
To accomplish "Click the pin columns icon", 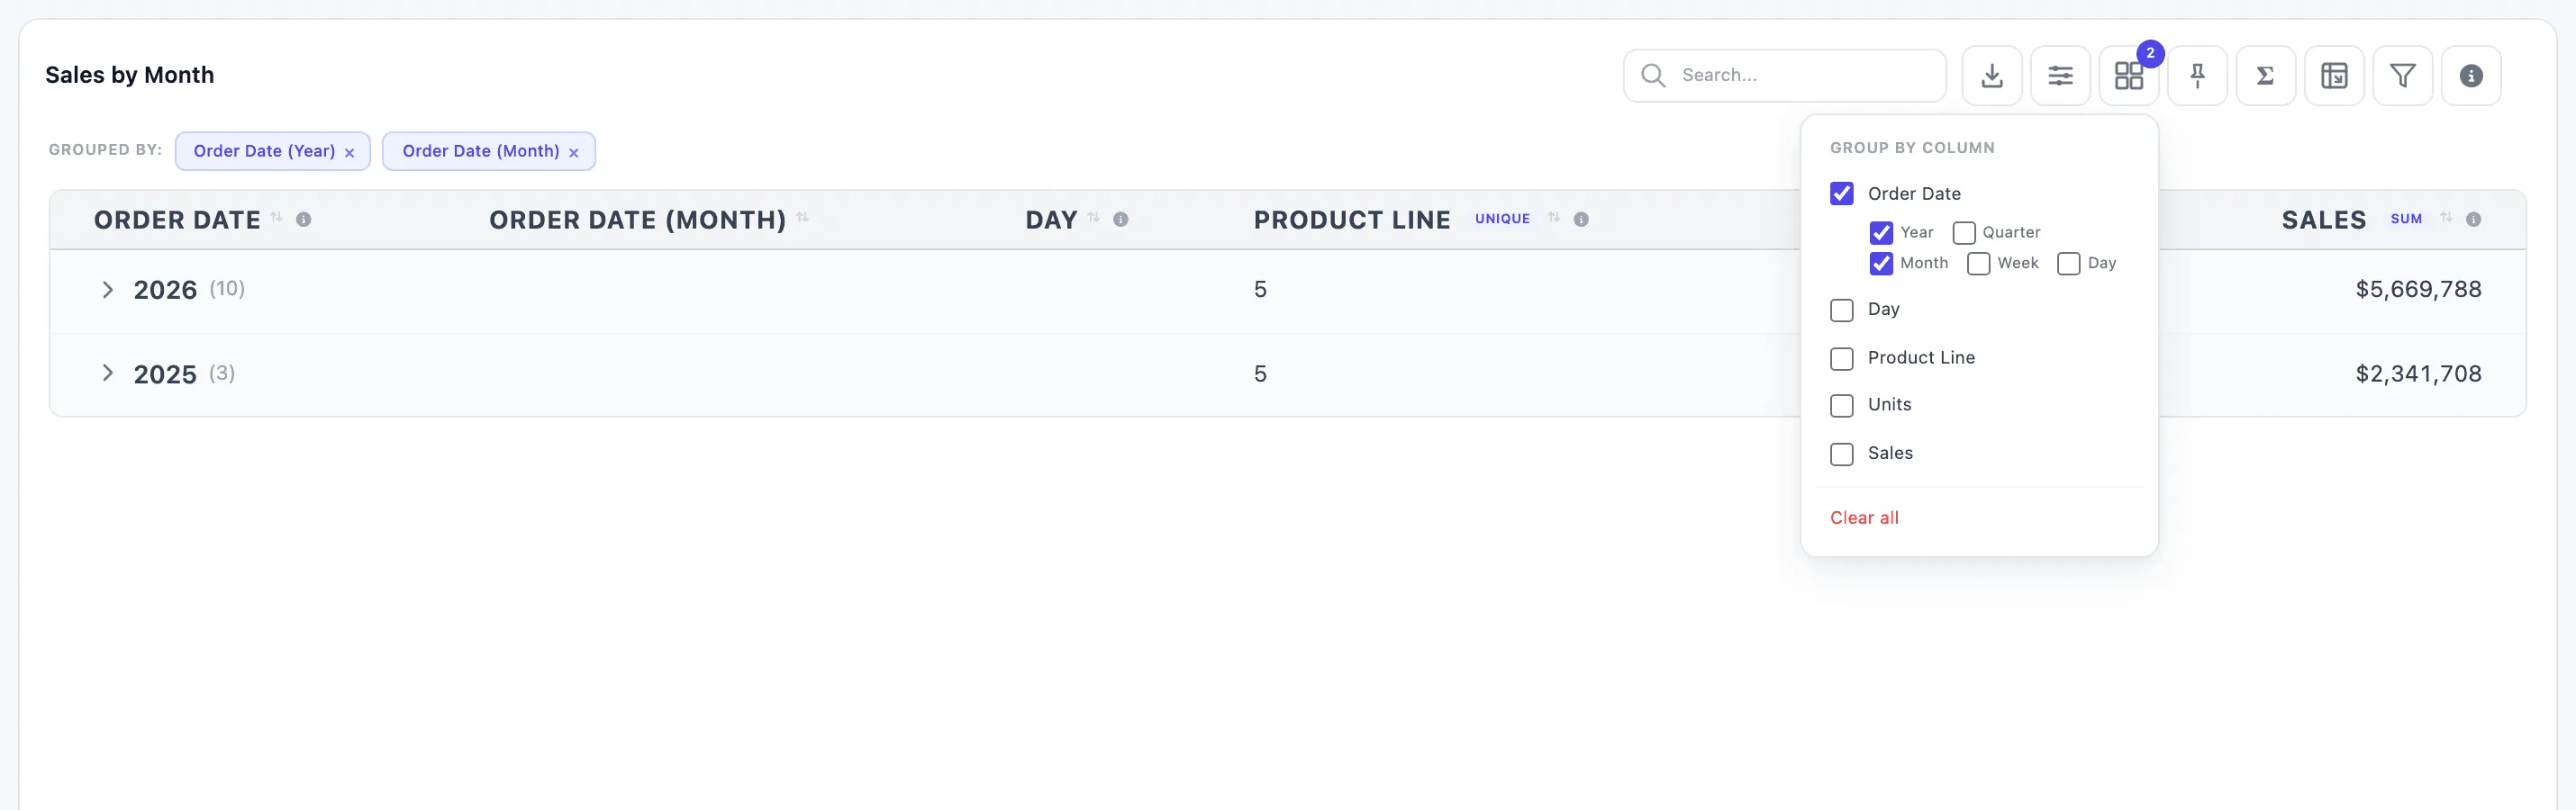I will point(2197,76).
